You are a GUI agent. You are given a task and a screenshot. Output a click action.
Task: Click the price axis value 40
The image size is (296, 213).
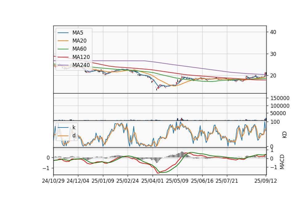tap(273, 32)
